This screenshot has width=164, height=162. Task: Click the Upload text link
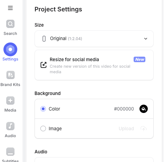(x=126, y=128)
